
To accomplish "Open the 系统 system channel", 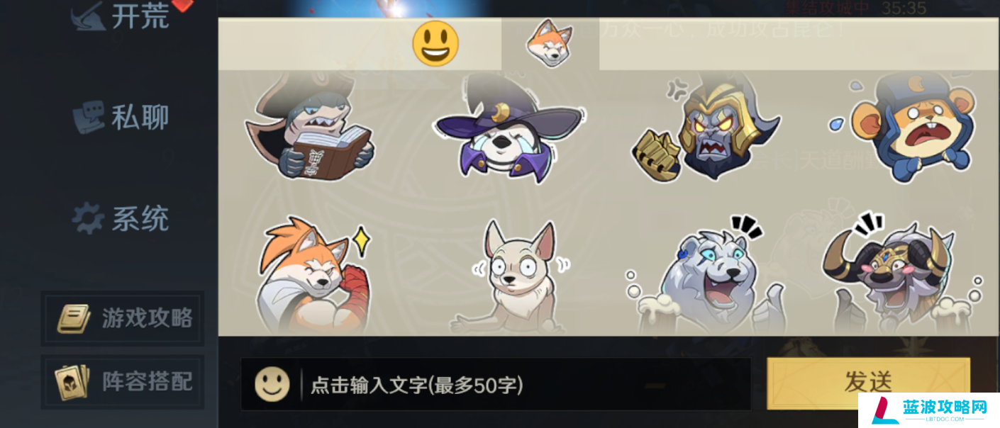I will point(121,219).
